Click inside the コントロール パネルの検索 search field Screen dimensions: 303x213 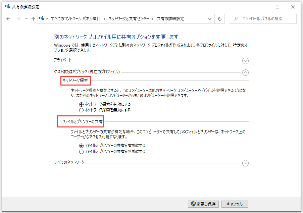265,19
